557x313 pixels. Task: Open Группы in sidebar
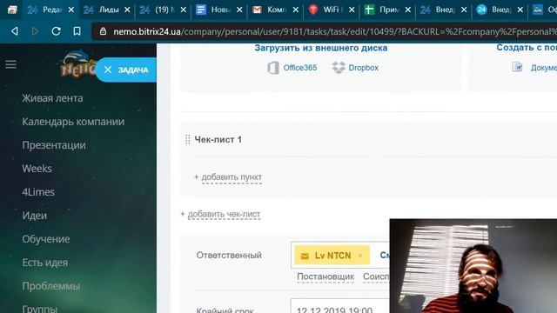pyautogui.click(x=39, y=309)
